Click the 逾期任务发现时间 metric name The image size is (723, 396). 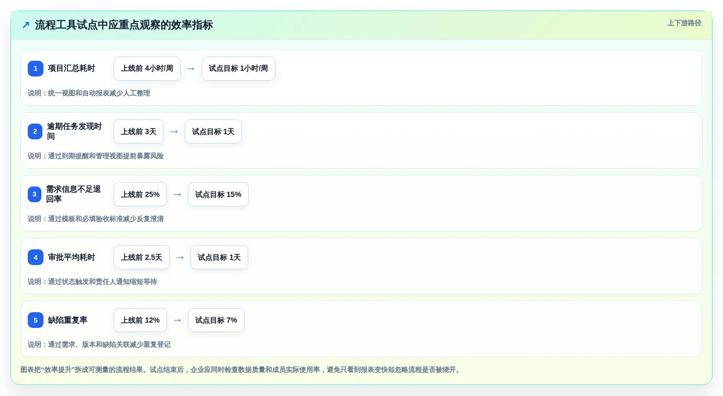pos(74,131)
